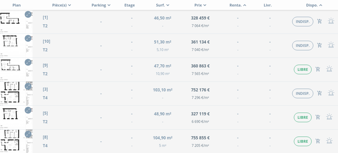The height and width of the screenshot is (153, 338).
Task: Set alert bell for lot [3]
Action: click(x=331, y=93)
